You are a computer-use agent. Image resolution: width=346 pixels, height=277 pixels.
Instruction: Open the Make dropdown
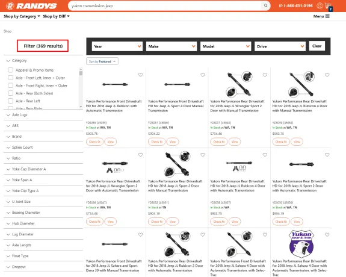171,46
